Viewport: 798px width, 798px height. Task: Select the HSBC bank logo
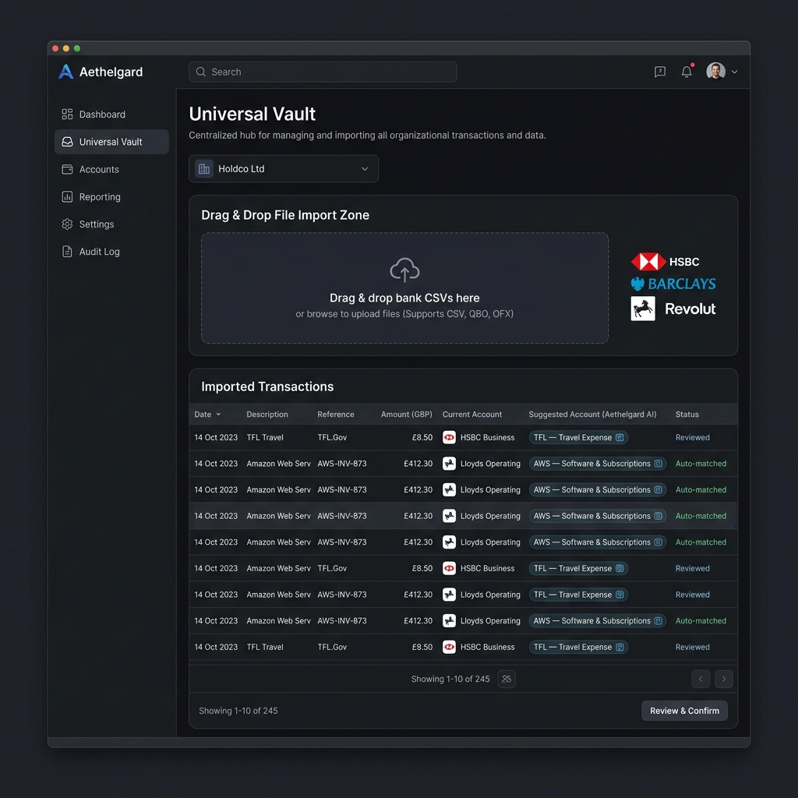(x=666, y=262)
